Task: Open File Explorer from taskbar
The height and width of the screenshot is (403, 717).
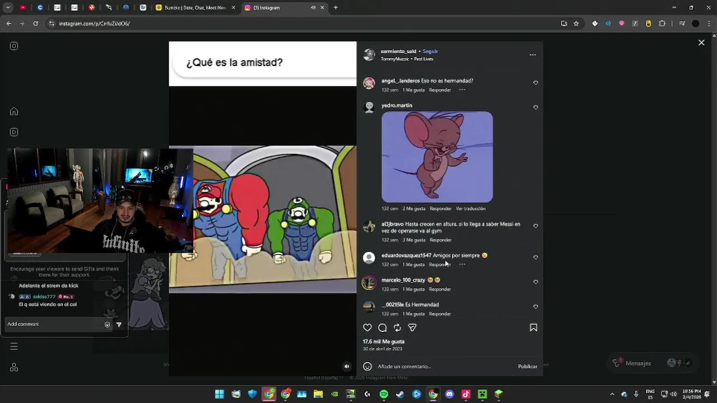Action: [318, 394]
